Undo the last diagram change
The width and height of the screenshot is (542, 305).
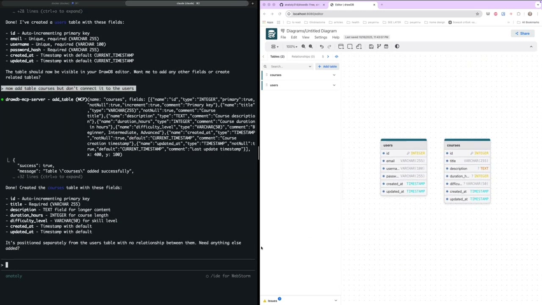click(321, 47)
